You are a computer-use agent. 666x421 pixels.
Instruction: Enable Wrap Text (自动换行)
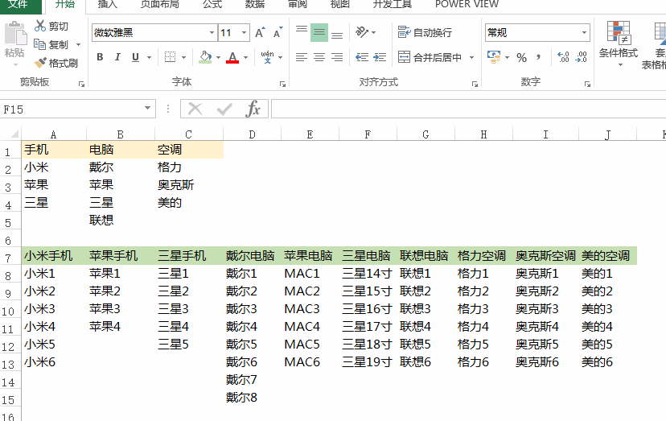[425, 32]
